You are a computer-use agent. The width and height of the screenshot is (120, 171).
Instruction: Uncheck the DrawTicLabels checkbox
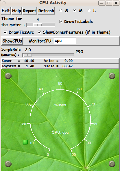[x=61, y=21]
